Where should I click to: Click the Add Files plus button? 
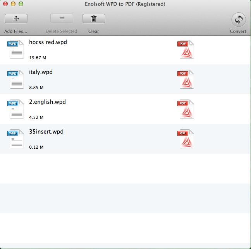16,19
